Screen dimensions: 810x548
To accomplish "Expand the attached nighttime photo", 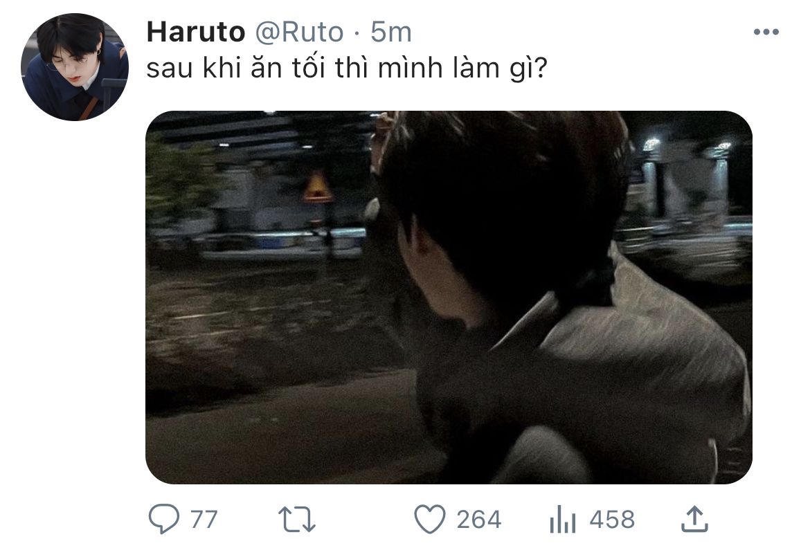I will (449, 298).
